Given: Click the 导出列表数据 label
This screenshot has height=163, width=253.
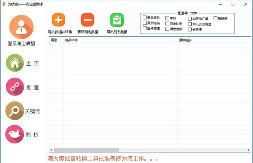Looking at the screenshot, I should click(x=117, y=32).
